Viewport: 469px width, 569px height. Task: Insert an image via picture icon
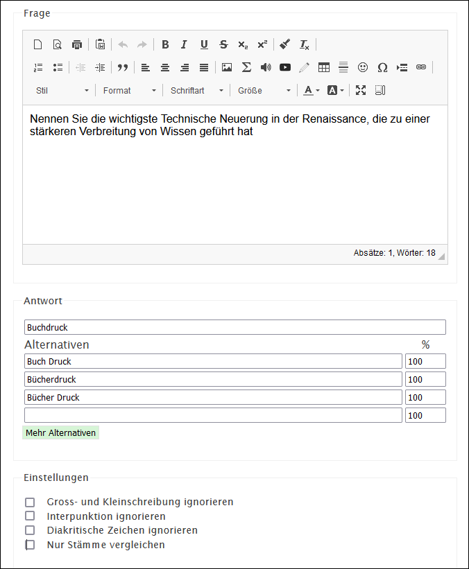point(227,67)
